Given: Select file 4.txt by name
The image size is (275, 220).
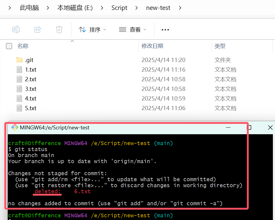Looking at the screenshot, I should pyautogui.click(x=31, y=99).
